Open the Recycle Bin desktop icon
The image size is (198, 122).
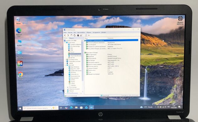[18, 21]
